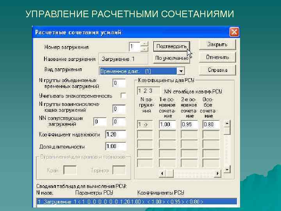The width and height of the screenshot is (281, 211).
Task: Click the Номер загружения number field
Action: tap(135, 46)
